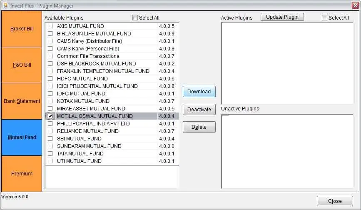Select the HDFC MUTUAL FUND row text
361x210 pixels.
(x=82, y=78)
